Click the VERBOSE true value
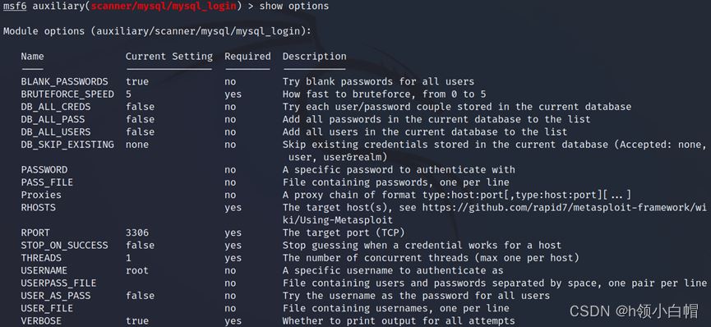The height and width of the screenshot is (327, 711). point(137,320)
